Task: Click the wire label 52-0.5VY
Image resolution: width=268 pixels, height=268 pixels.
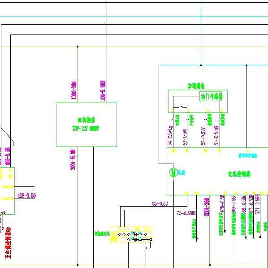Action: click(203, 136)
